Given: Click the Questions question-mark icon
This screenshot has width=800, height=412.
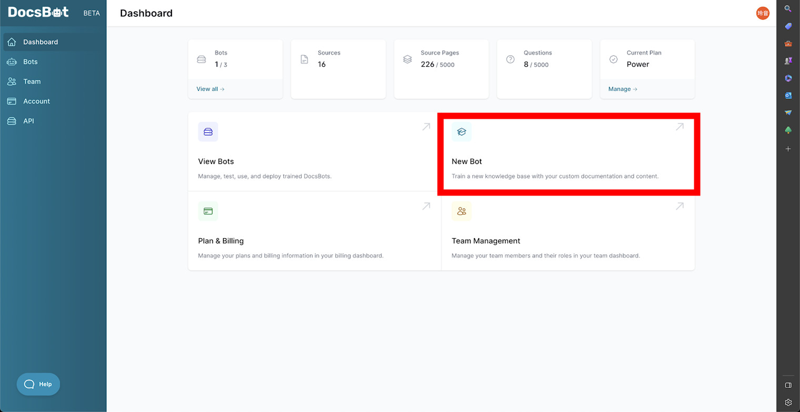Looking at the screenshot, I should pyautogui.click(x=510, y=59).
